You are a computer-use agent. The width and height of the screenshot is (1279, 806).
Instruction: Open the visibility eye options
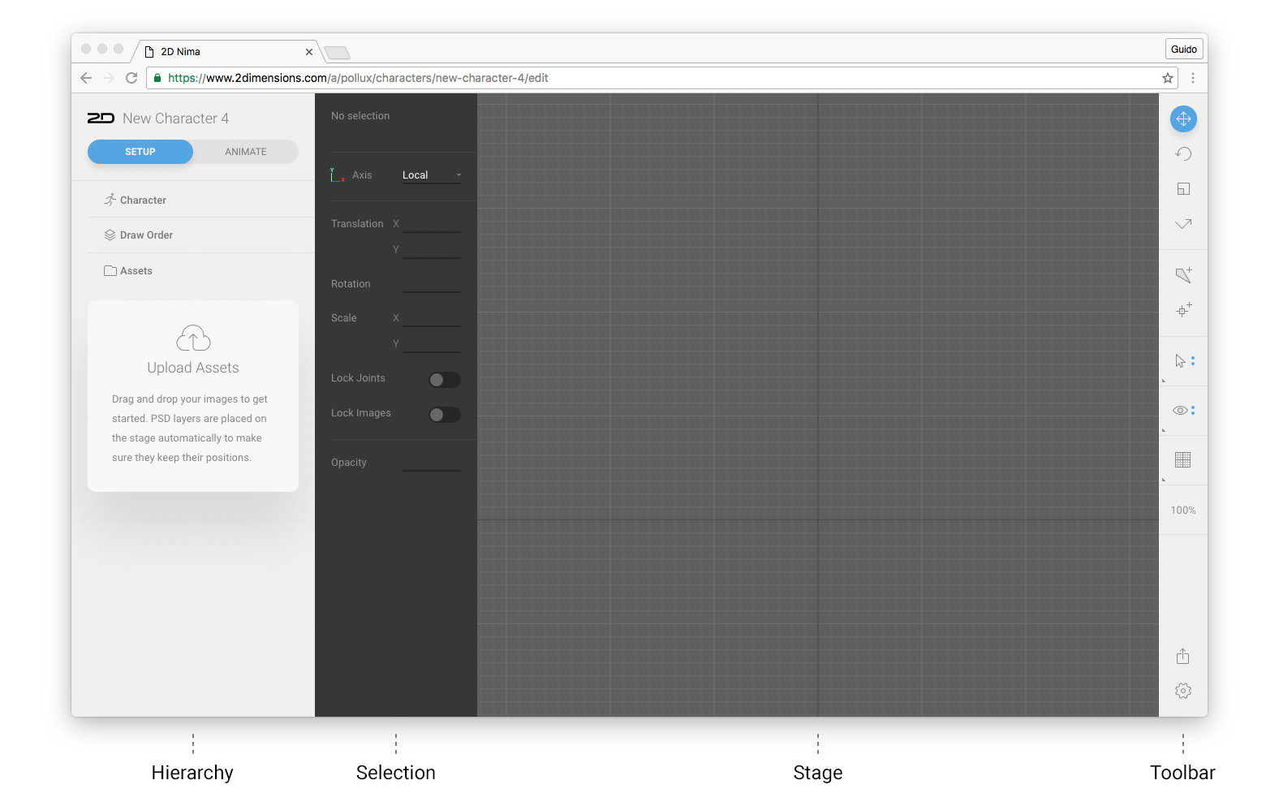coord(1183,411)
